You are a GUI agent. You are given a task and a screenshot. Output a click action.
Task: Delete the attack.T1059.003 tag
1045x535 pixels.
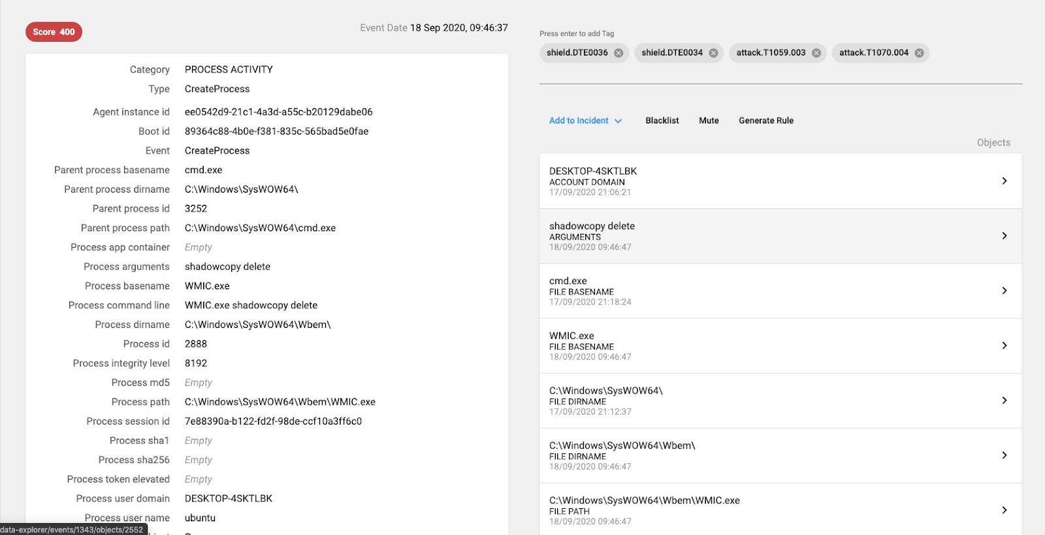pos(816,53)
